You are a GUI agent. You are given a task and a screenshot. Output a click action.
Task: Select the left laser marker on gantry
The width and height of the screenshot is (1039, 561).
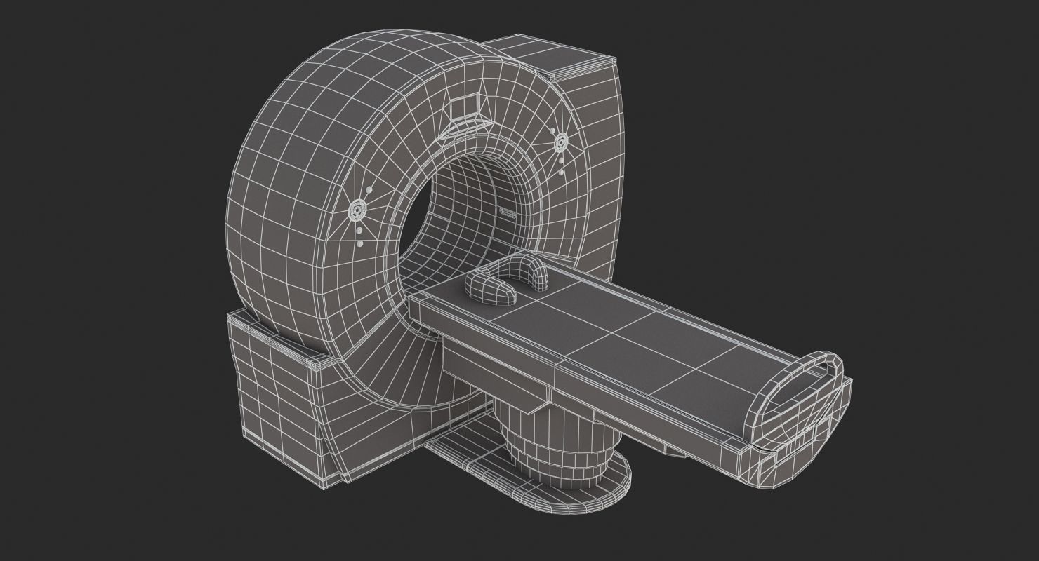357,210
